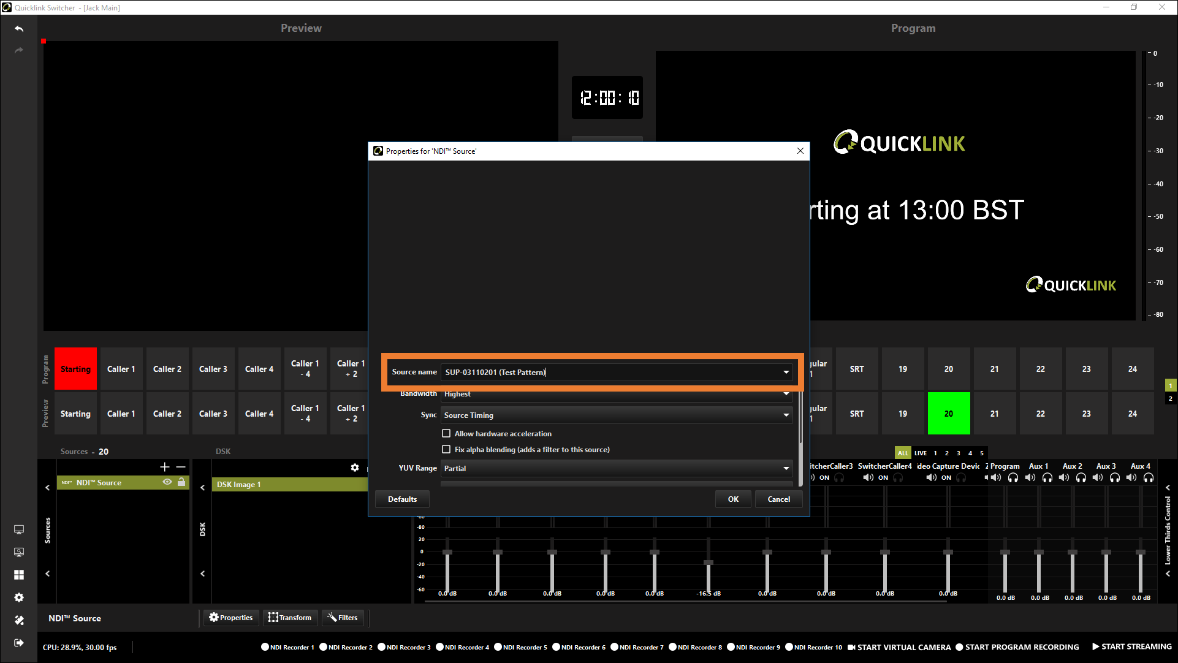Open the Bandwidth dropdown
The image size is (1178, 663).
(786, 394)
